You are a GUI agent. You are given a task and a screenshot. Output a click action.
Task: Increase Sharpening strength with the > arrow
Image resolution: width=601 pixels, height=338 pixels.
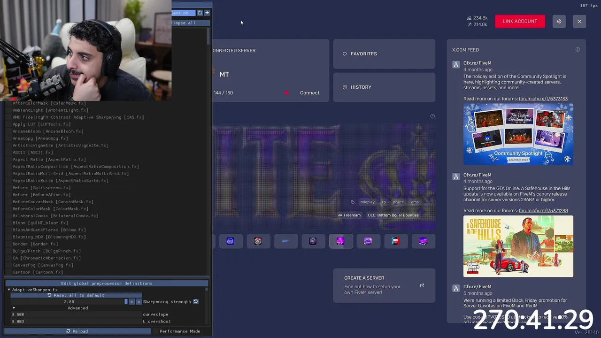tap(138, 301)
